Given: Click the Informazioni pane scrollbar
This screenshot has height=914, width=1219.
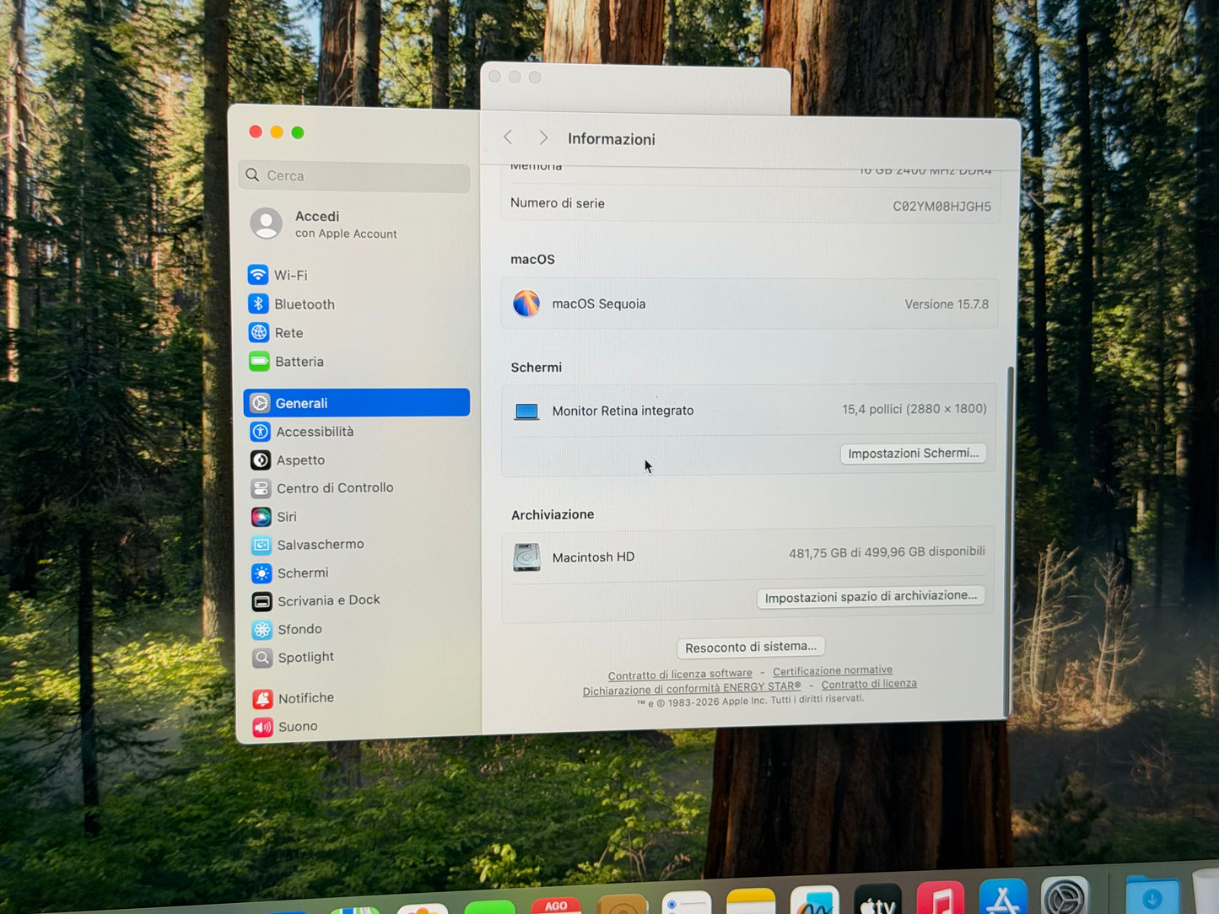Looking at the screenshot, I should click(1009, 540).
